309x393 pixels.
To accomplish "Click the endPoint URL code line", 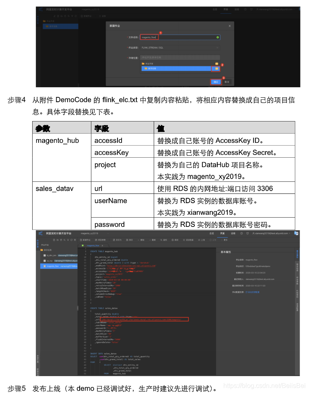I will coord(125,265).
